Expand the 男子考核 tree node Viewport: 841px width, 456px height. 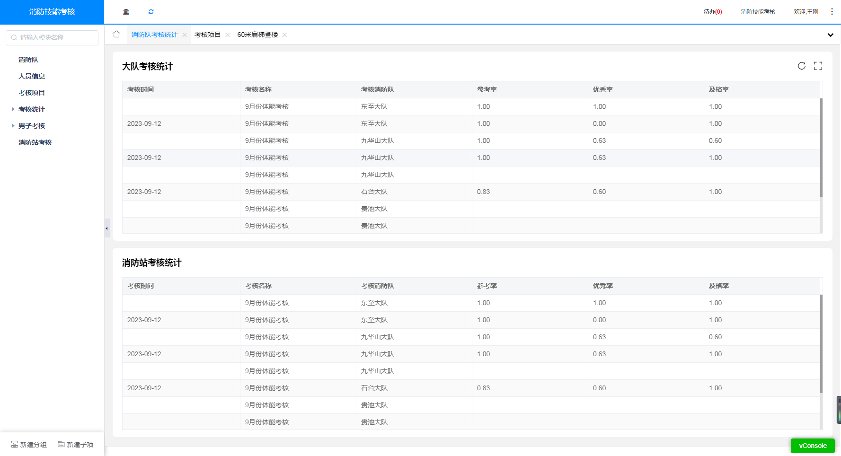point(13,126)
